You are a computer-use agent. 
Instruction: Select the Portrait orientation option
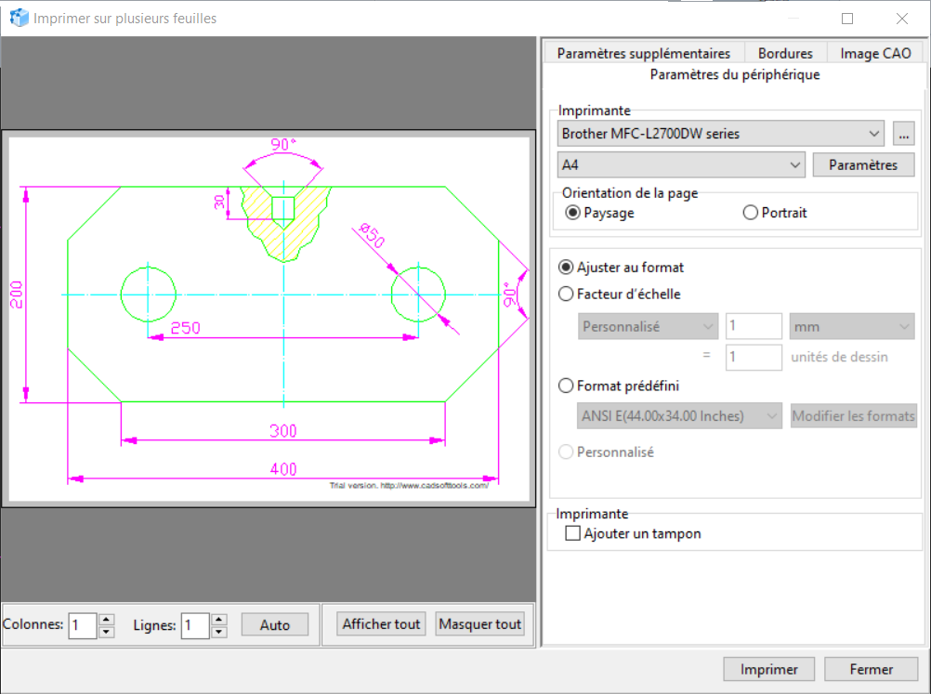[752, 213]
